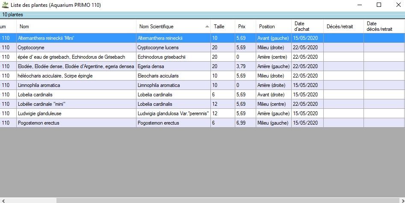Click the Décès/retrait column header
Screen dimensions: 405x203
coord(344,27)
